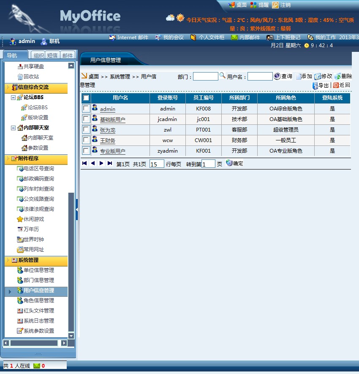Select the checkbox for 张为龙 row

[86, 129]
